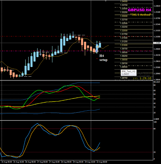Click the 50 level on indicator scale

tap(154, 99)
